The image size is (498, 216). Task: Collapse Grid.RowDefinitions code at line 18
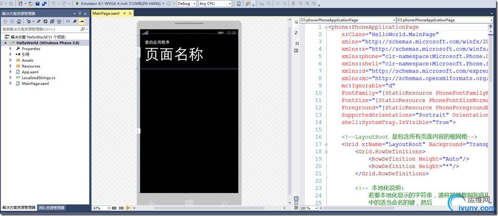coord(326,151)
